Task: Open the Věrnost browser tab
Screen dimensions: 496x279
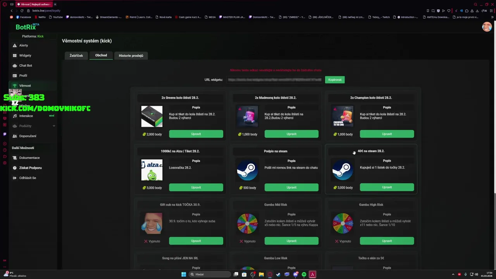Action: (34, 4)
